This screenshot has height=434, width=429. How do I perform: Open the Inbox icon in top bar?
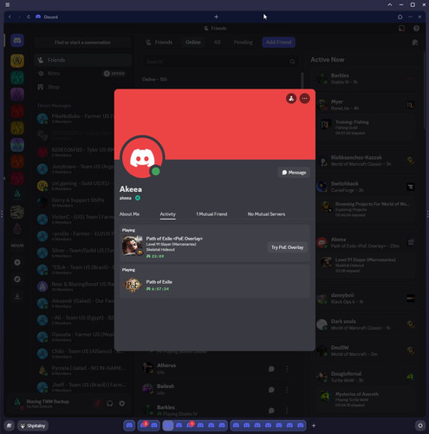(401, 29)
